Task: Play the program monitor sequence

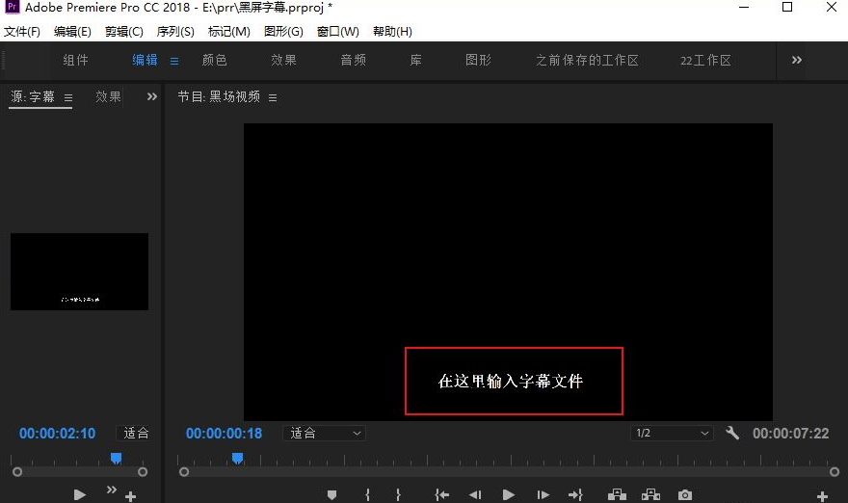Action: [509, 495]
